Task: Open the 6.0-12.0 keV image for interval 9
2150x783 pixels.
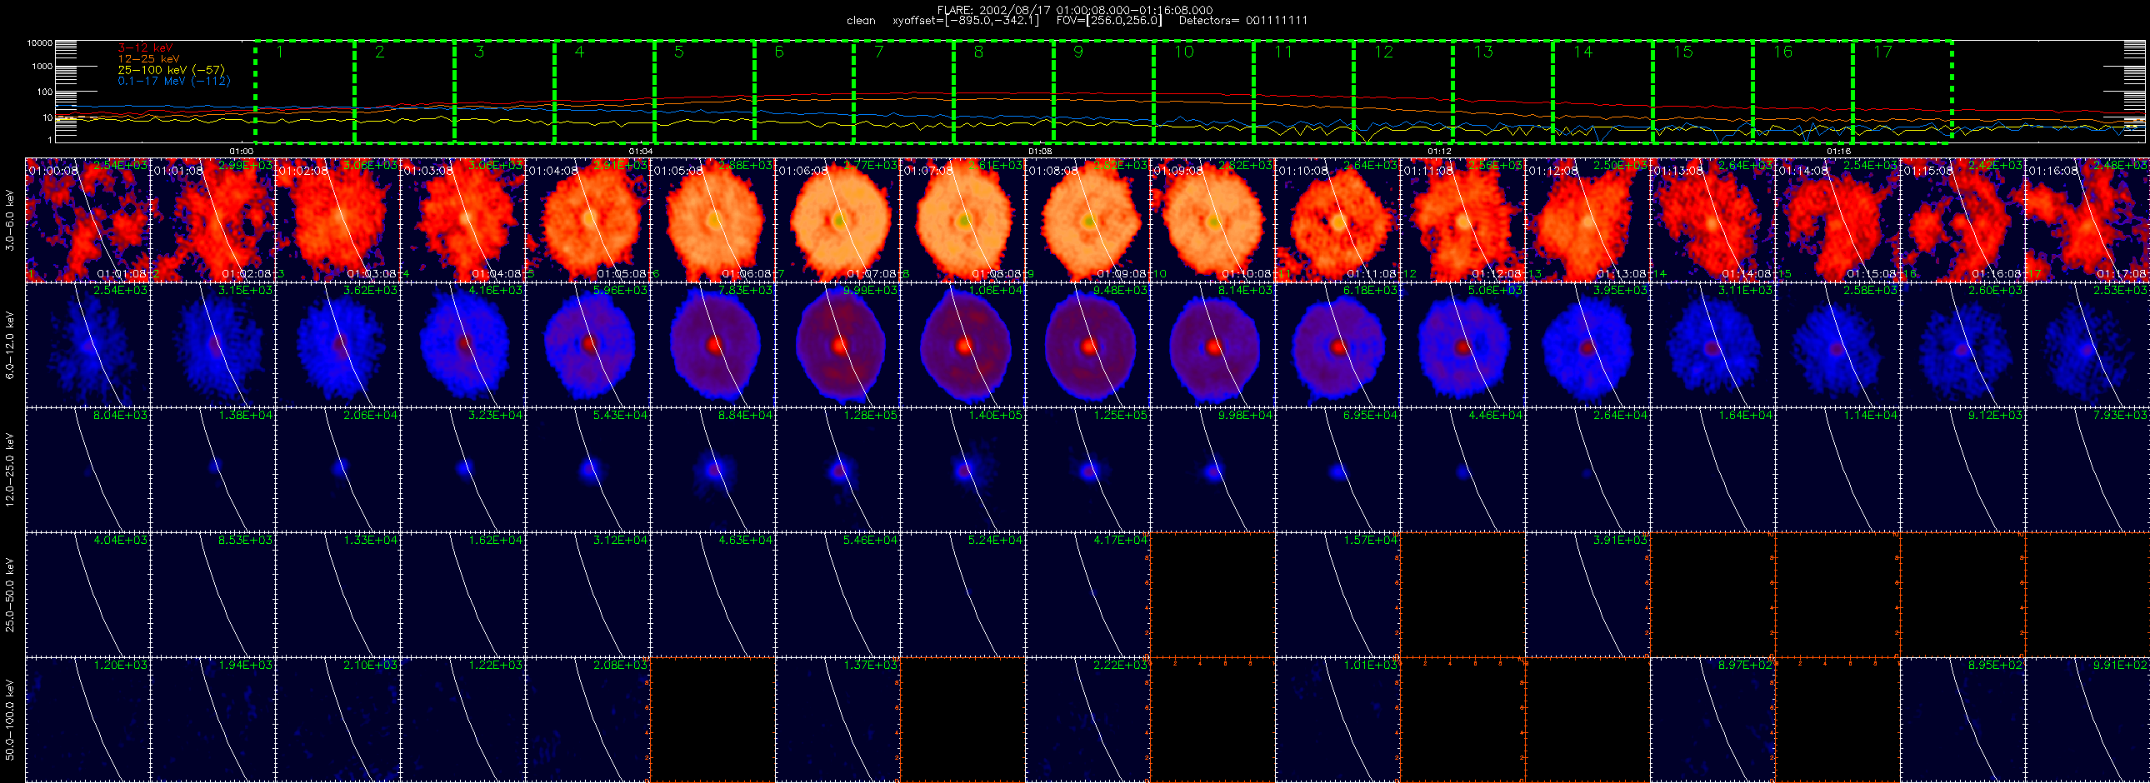Action: click(x=1088, y=344)
